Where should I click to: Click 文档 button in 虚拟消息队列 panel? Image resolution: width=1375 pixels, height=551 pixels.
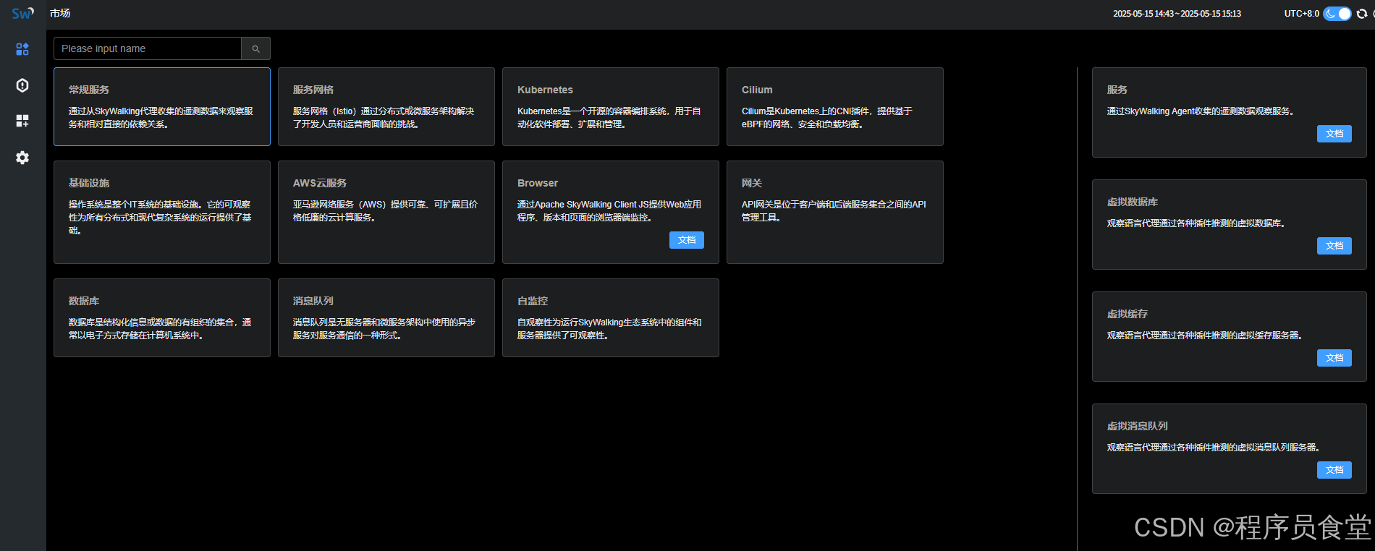pyautogui.click(x=1334, y=470)
